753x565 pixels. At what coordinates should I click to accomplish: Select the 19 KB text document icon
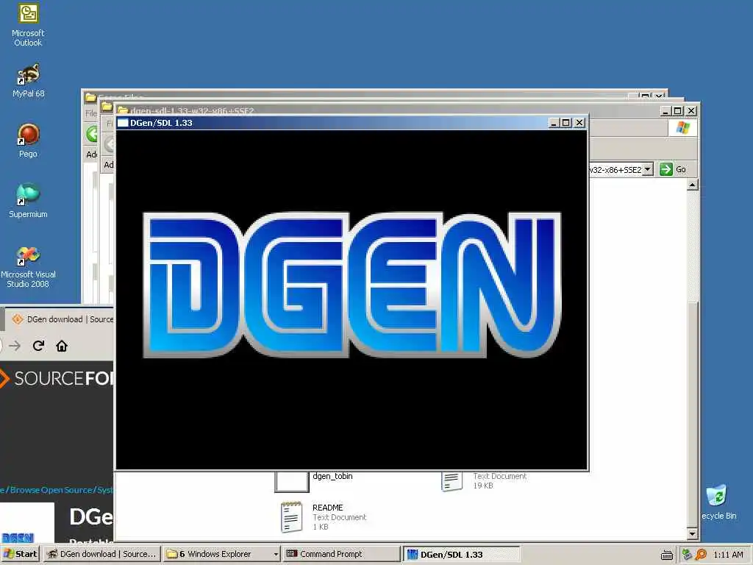pyautogui.click(x=452, y=481)
